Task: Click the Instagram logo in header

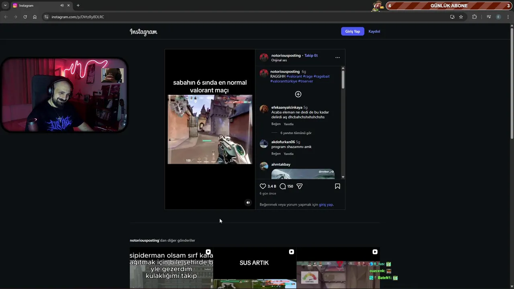Action: click(x=143, y=32)
